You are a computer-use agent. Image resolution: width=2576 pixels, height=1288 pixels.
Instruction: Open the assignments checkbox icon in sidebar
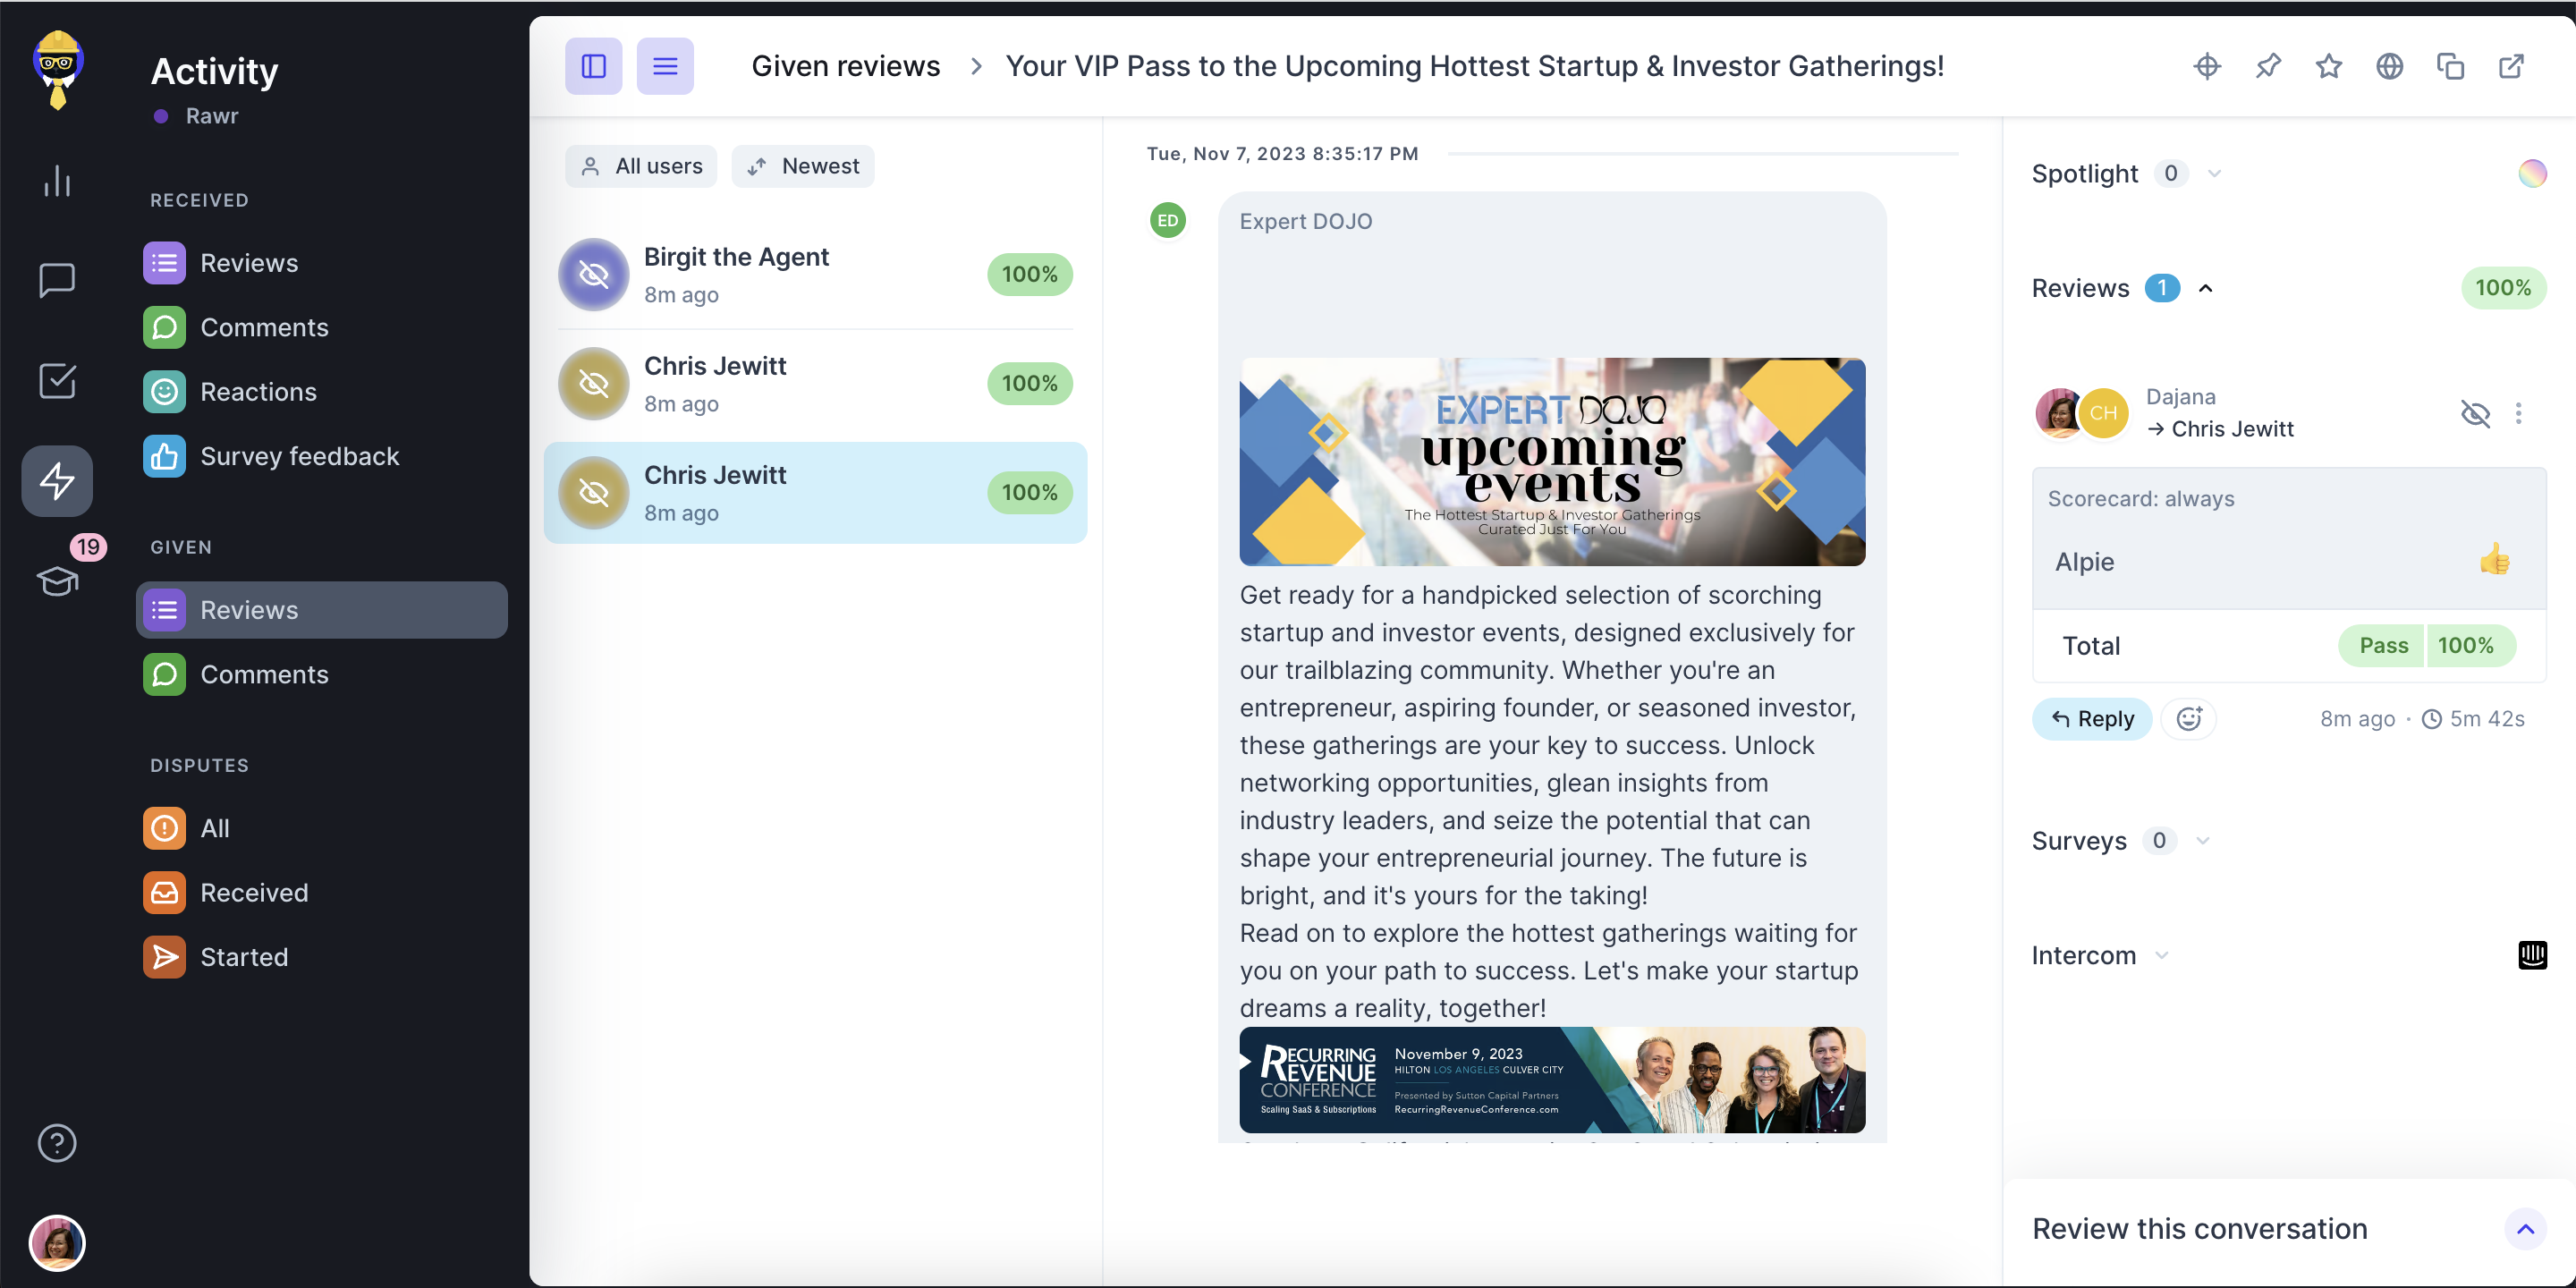[57, 380]
